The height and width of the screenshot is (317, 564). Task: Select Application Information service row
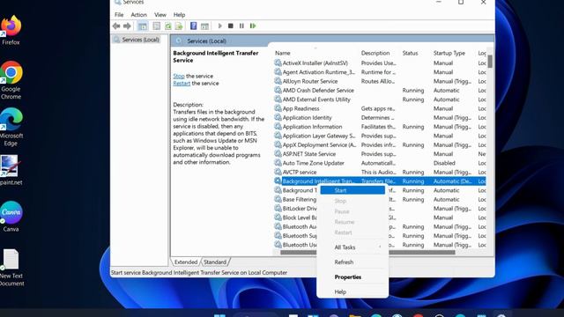point(380,127)
